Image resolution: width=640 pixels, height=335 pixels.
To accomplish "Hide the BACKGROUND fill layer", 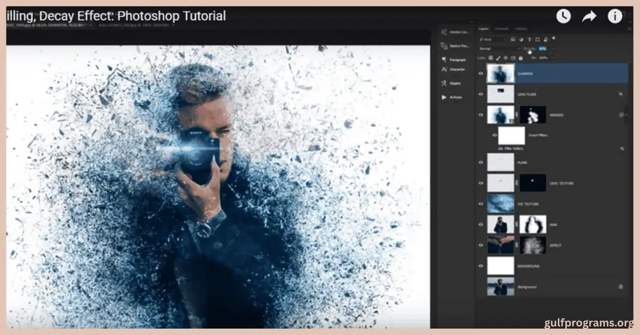I will coord(482,266).
